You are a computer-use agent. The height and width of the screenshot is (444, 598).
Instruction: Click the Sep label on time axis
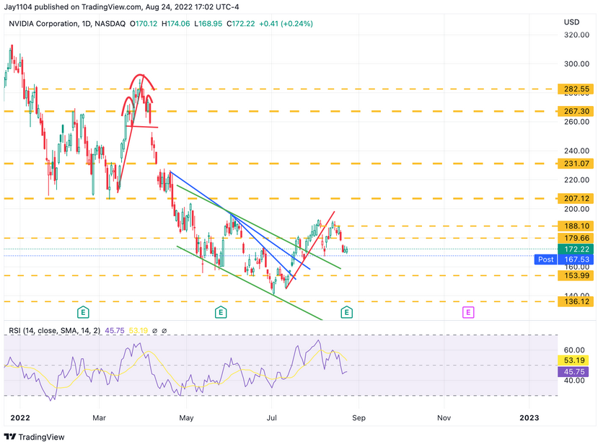pos(359,418)
